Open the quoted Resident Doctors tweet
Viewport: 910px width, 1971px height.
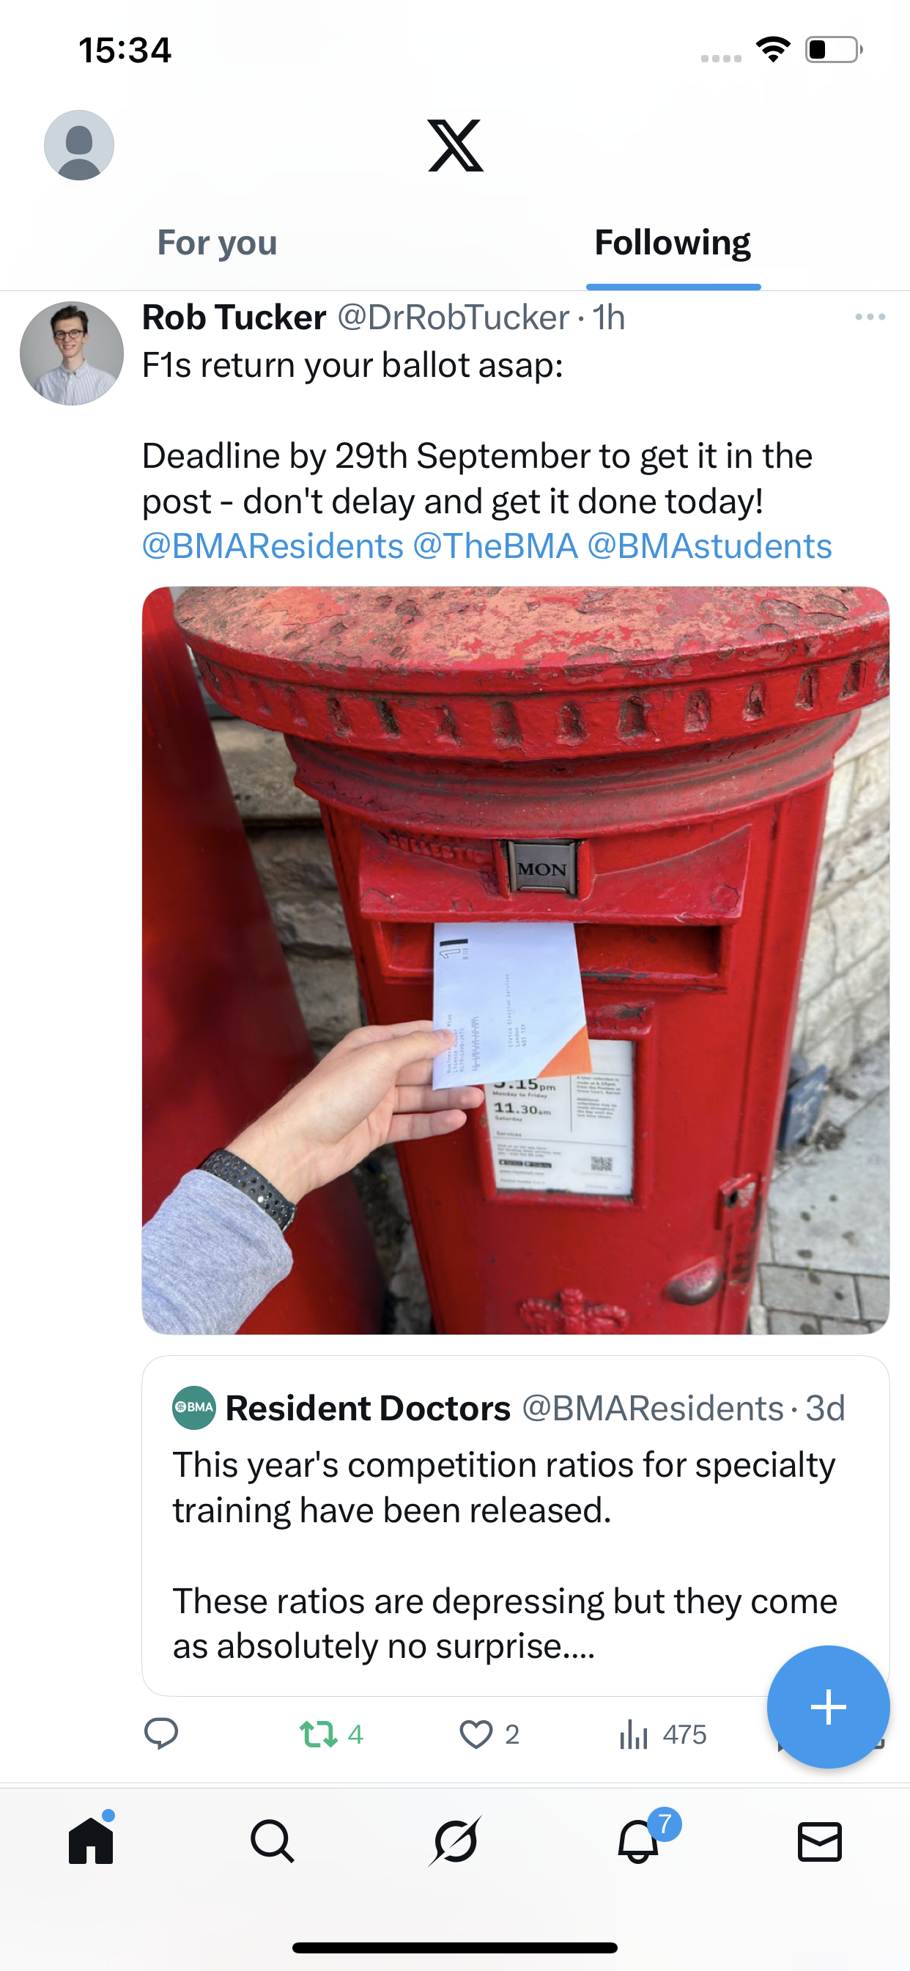(515, 1526)
